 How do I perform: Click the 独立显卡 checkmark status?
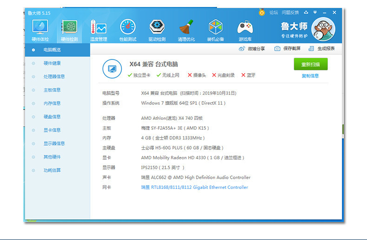pyautogui.click(x=139, y=75)
